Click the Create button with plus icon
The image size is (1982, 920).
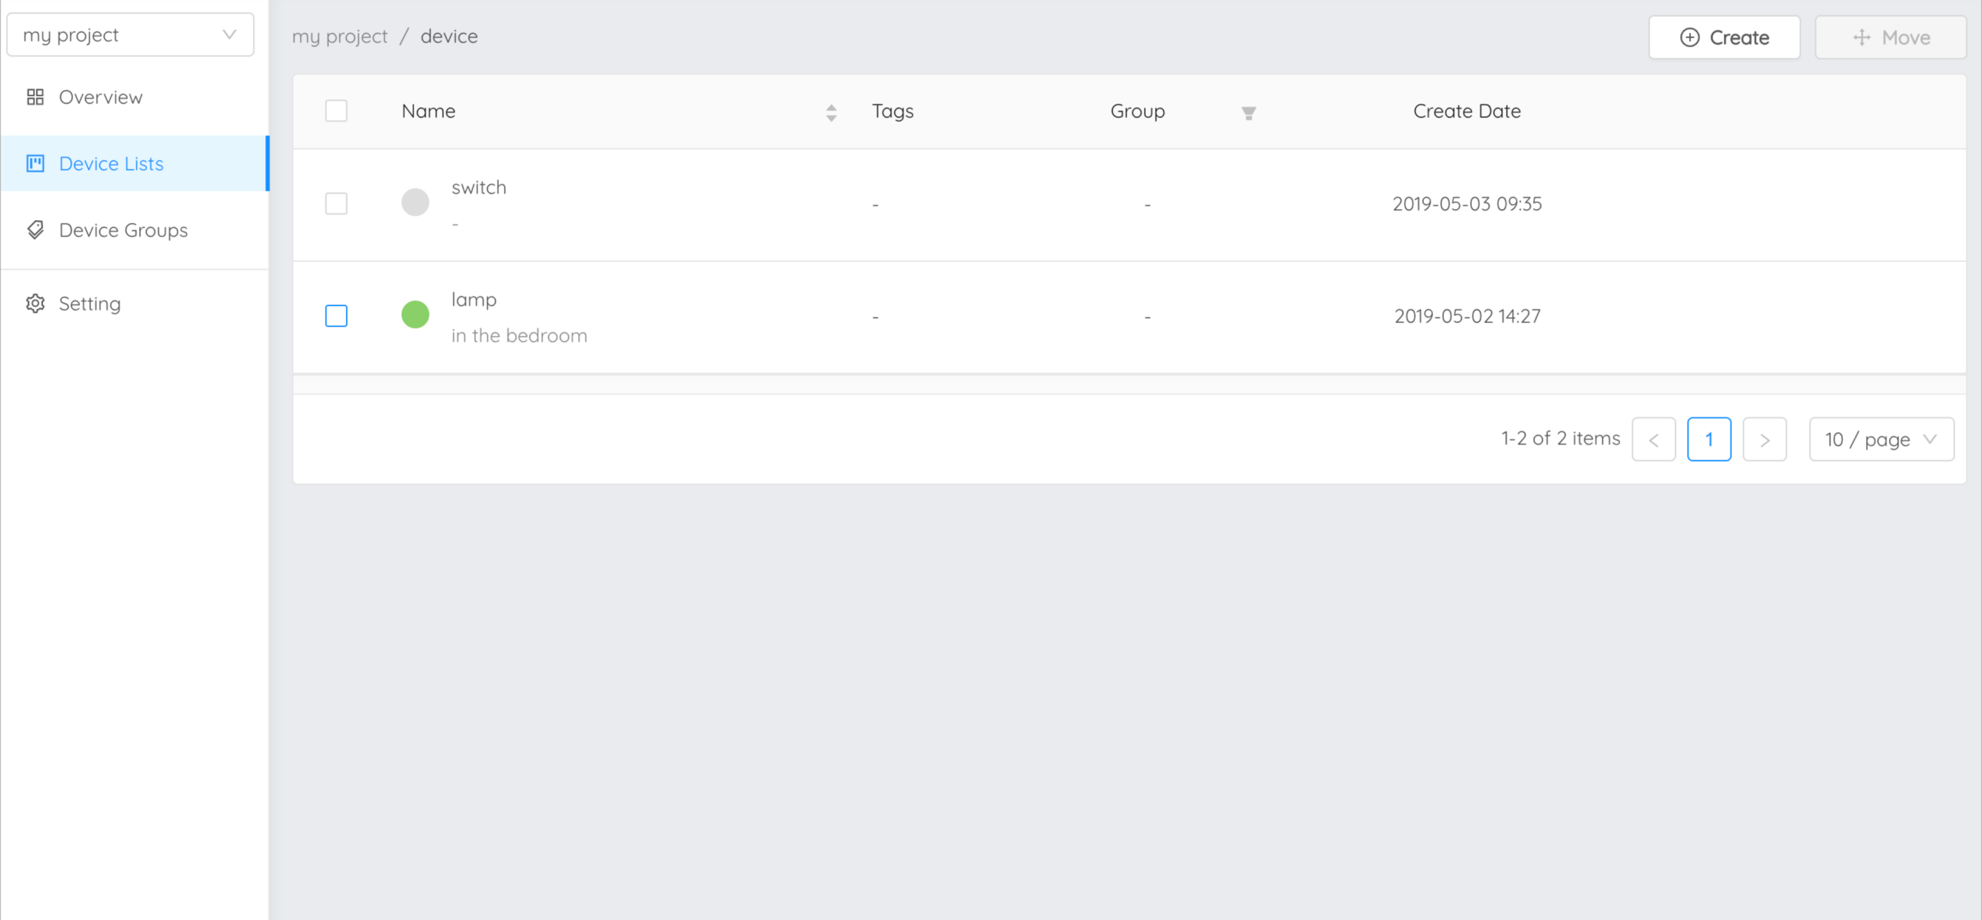point(1723,37)
